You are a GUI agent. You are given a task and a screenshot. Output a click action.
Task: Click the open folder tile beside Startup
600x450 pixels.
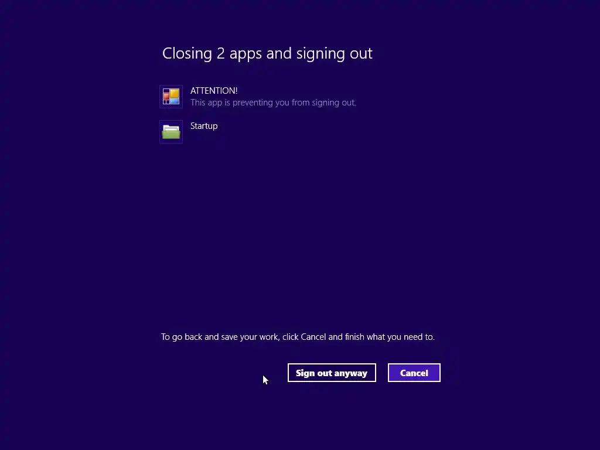[x=171, y=132]
